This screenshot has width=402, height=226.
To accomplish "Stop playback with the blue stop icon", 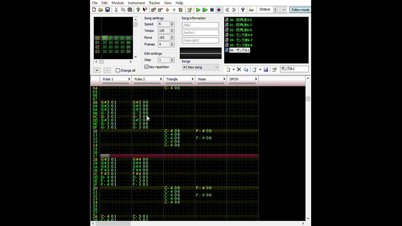I will pyautogui.click(x=212, y=10).
